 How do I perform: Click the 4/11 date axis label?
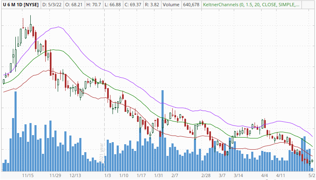point(281,175)
